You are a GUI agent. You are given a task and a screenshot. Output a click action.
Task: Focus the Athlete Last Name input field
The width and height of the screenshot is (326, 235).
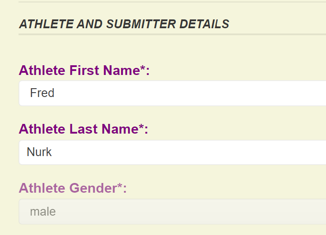click(x=172, y=152)
